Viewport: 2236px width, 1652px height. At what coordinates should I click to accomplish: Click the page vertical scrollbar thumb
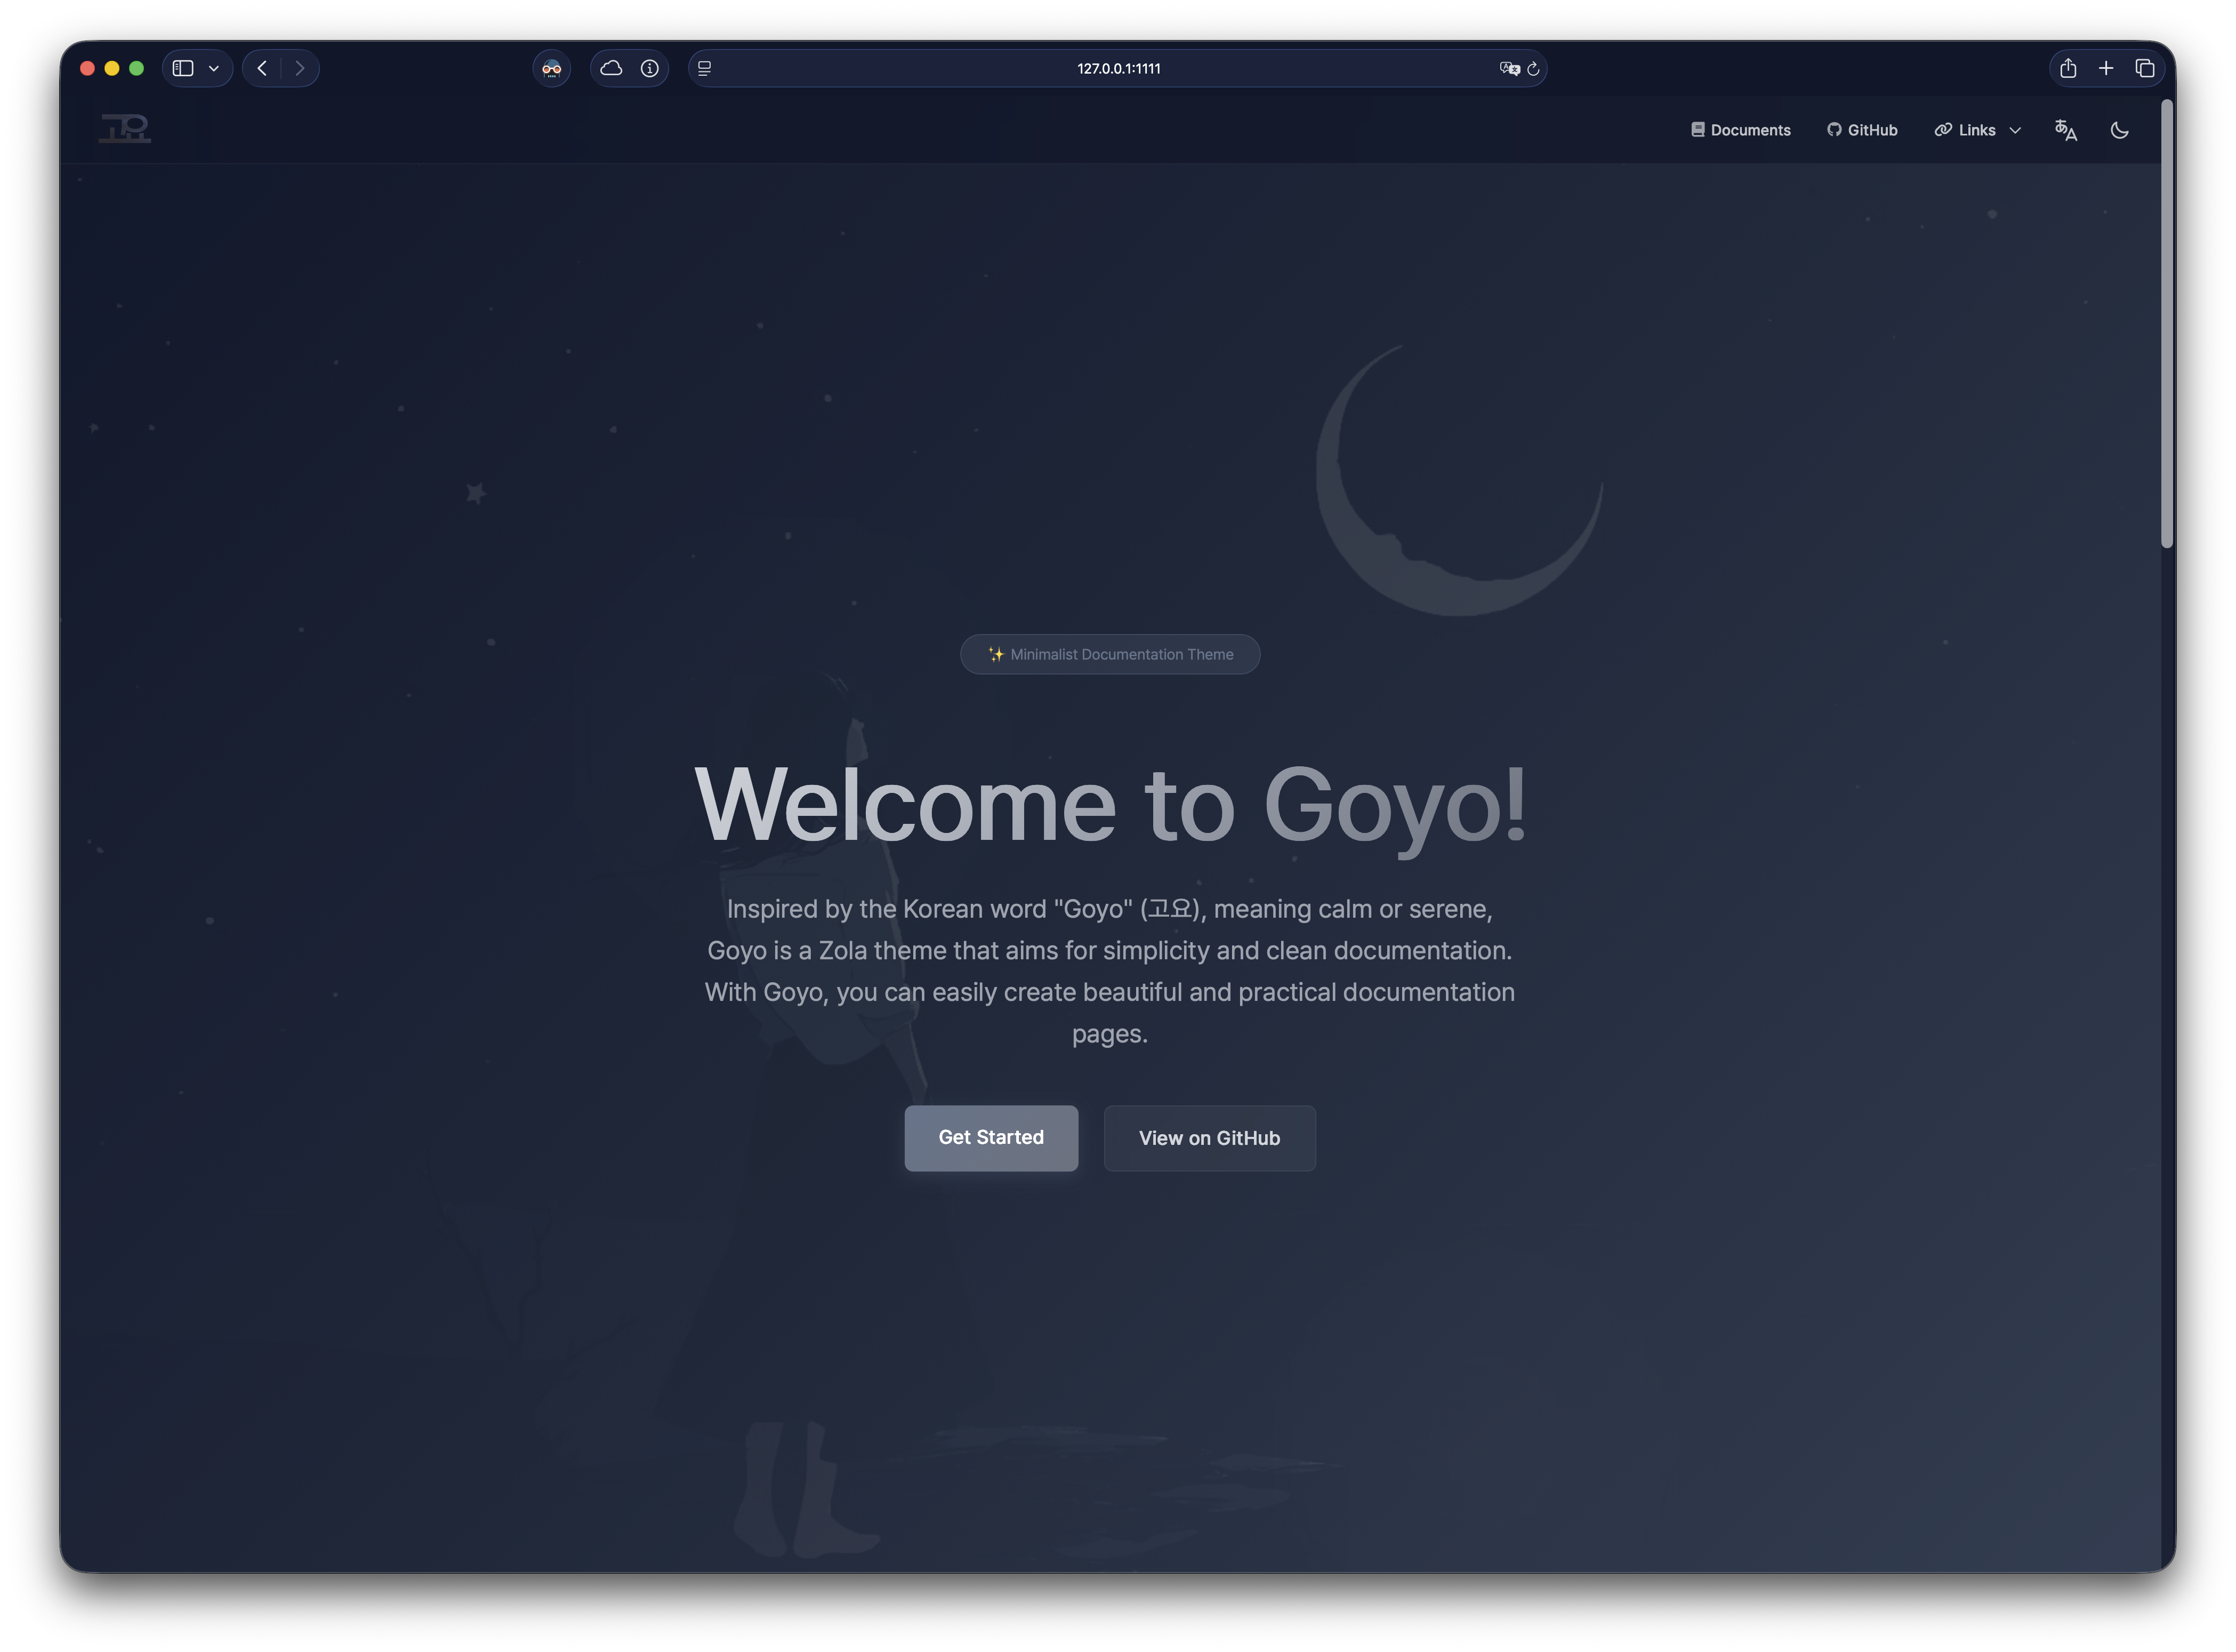click(x=2166, y=323)
